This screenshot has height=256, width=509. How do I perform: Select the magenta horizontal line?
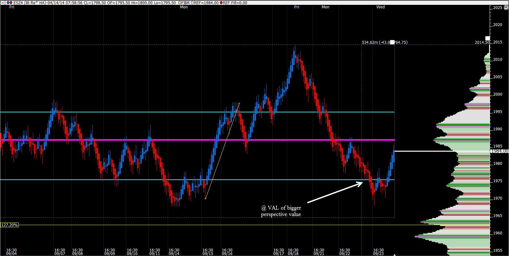[x=197, y=140]
